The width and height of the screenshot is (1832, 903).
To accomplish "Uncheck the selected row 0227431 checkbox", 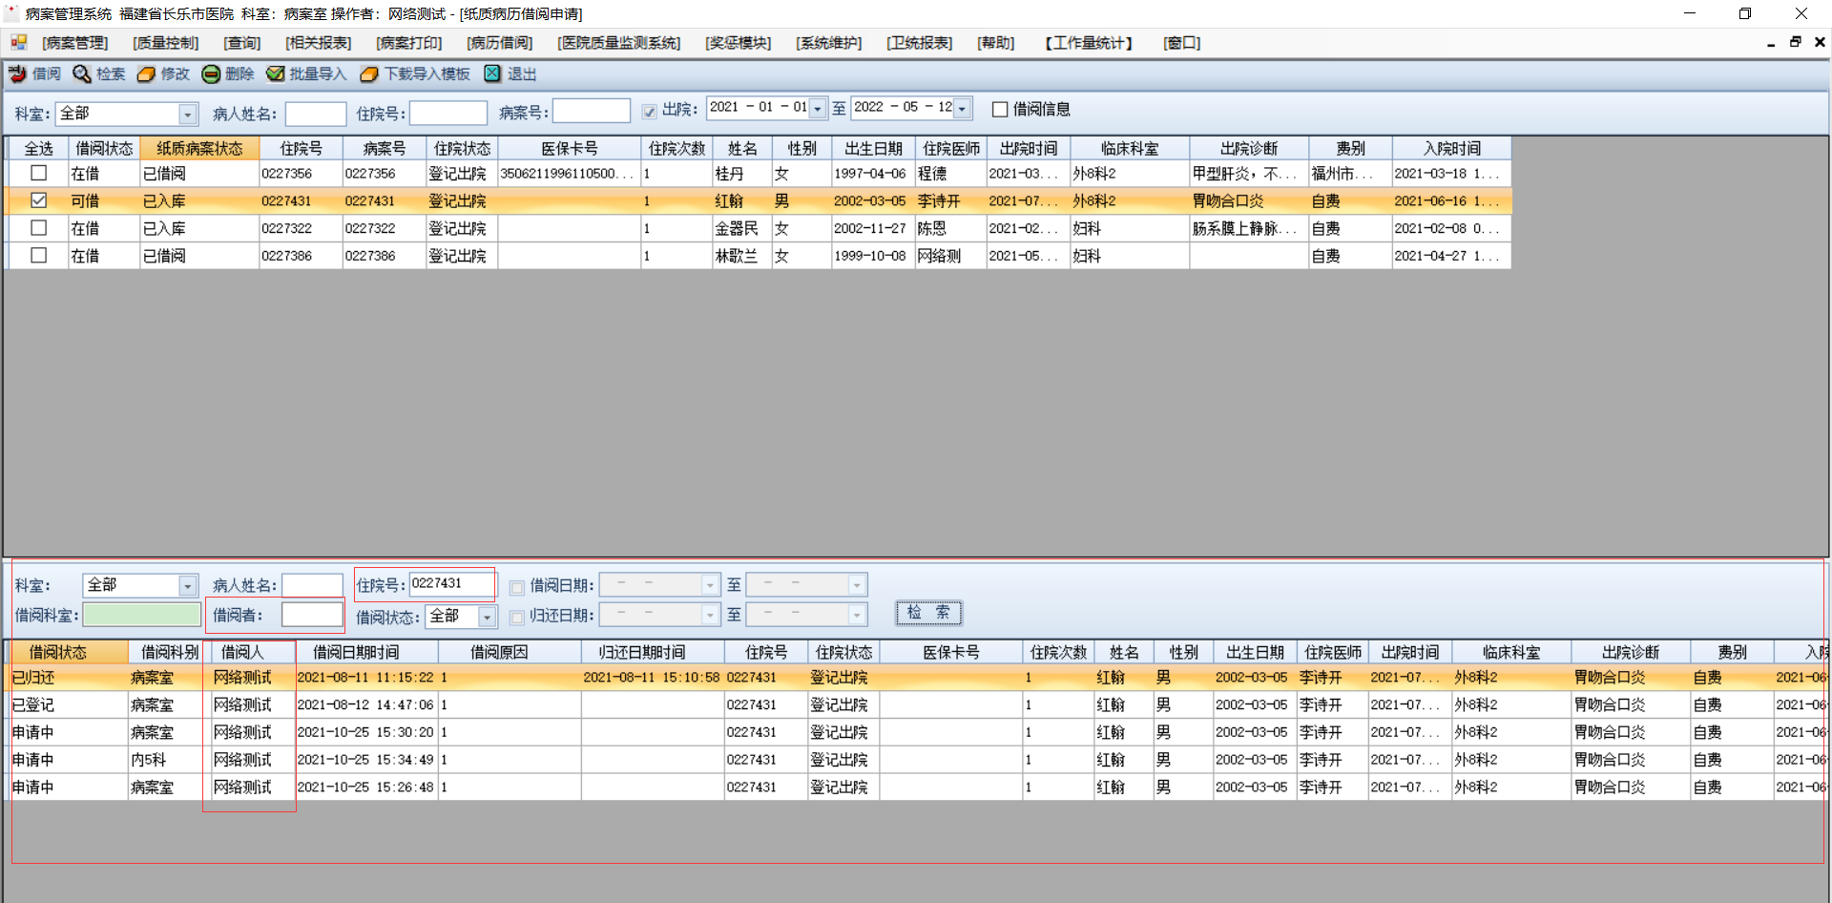I will (38, 200).
